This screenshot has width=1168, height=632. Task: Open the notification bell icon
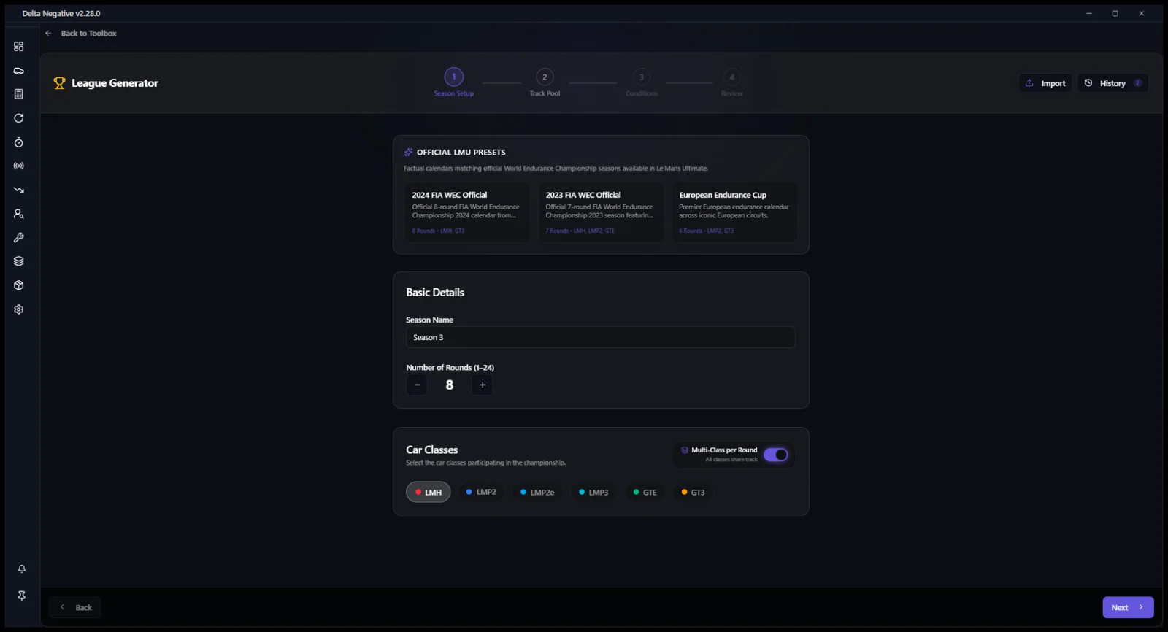22,569
